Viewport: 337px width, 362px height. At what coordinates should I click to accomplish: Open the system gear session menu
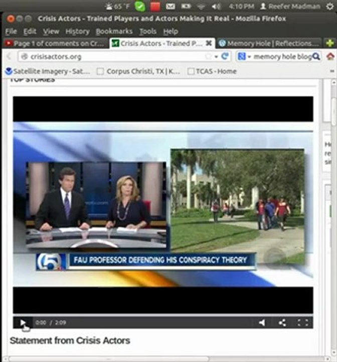tap(330, 6)
